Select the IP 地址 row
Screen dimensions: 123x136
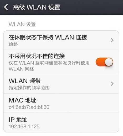point(61,122)
